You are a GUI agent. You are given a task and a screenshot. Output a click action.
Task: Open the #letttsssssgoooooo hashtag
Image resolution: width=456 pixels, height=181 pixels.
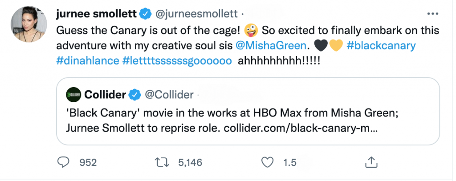[x=176, y=60]
